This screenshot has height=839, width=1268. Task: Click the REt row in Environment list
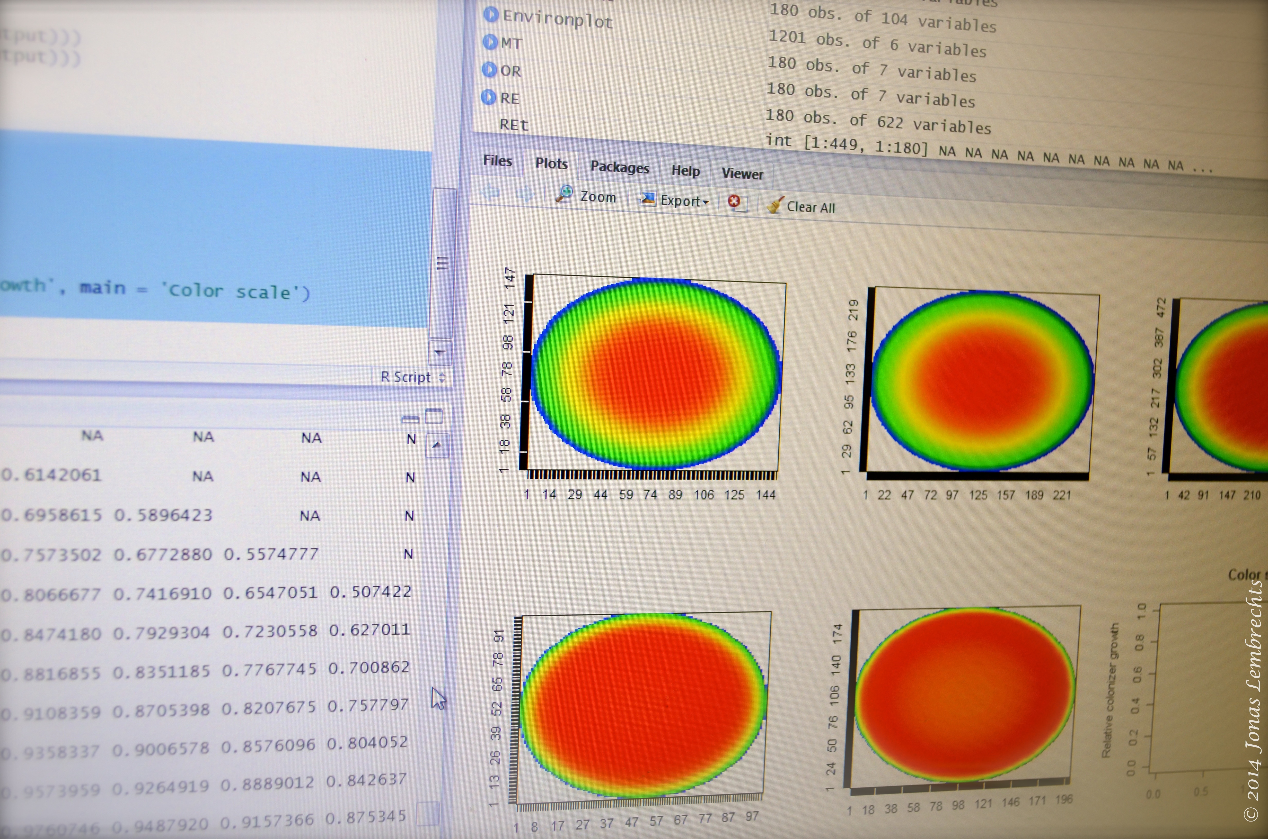[x=514, y=125]
